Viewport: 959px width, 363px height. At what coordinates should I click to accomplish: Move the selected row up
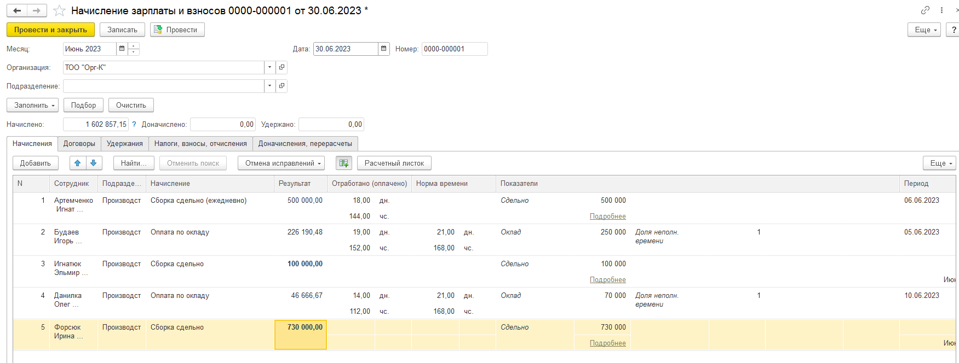point(77,163)
